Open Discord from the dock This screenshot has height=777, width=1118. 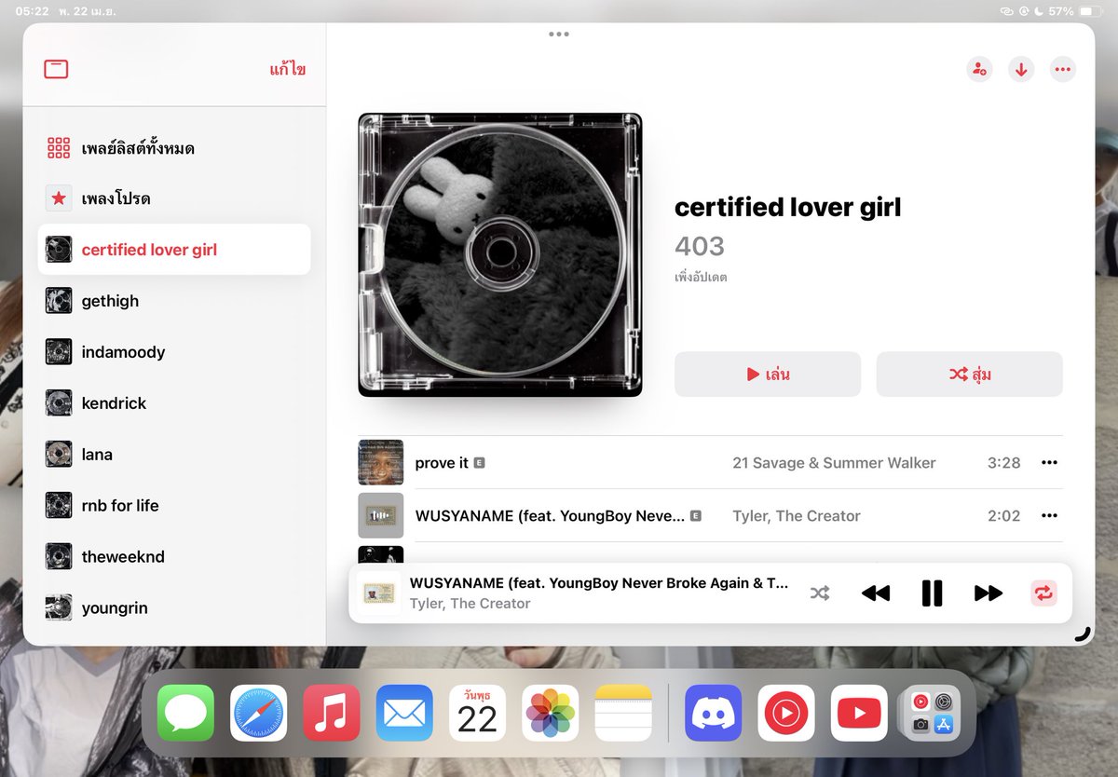click(x=714, y=714)
